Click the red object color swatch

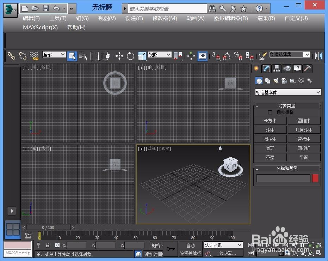point(315,178)
